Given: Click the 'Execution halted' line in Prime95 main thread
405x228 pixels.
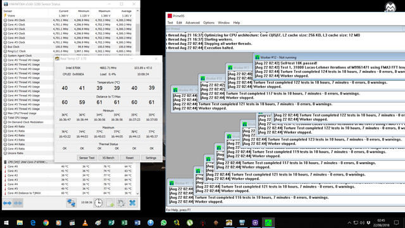Looking at the screenshot, I should (x=200, y=48).
